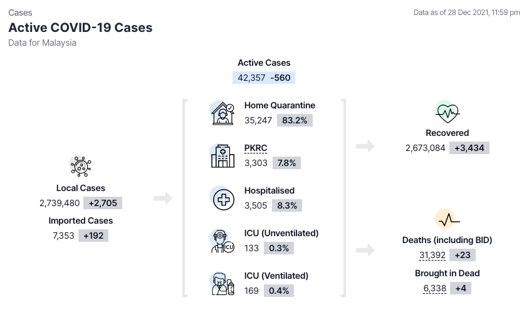
Task: Click the Hospitalised cross icon
Action: pyautogui.click(x=223, y=199)
